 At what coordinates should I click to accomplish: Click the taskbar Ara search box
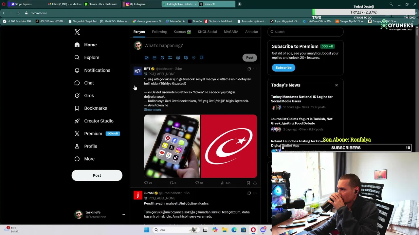pos(176,230)
